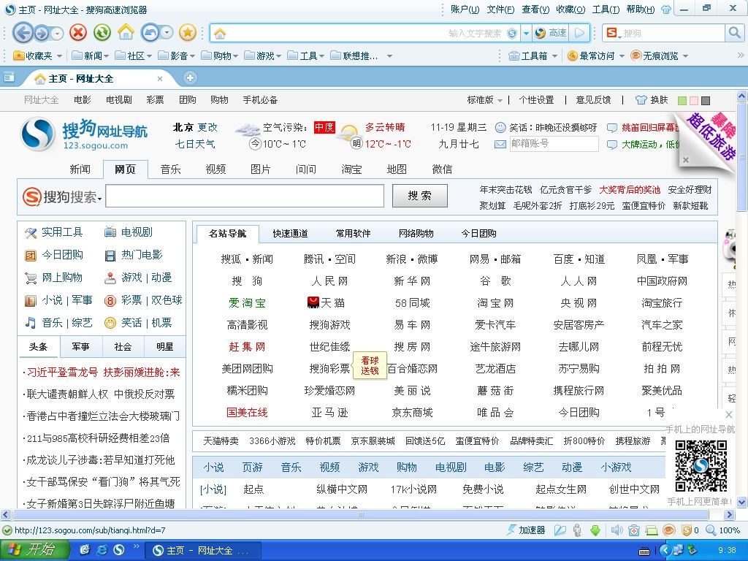Click the keyboard language bar icon in the taskbar

(x=644, y=551)
